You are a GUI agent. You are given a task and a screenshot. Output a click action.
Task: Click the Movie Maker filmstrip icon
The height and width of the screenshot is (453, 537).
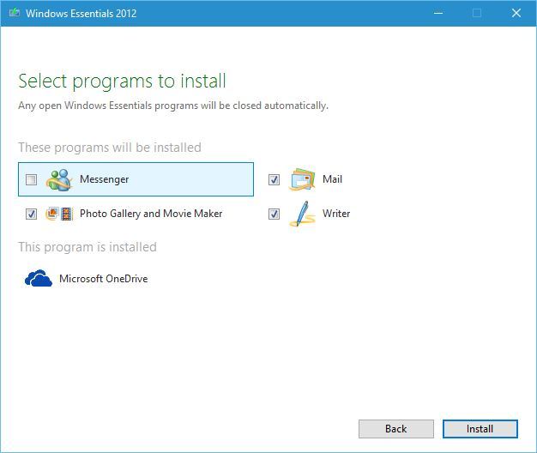pyautogui.click(x=67, y=214)
